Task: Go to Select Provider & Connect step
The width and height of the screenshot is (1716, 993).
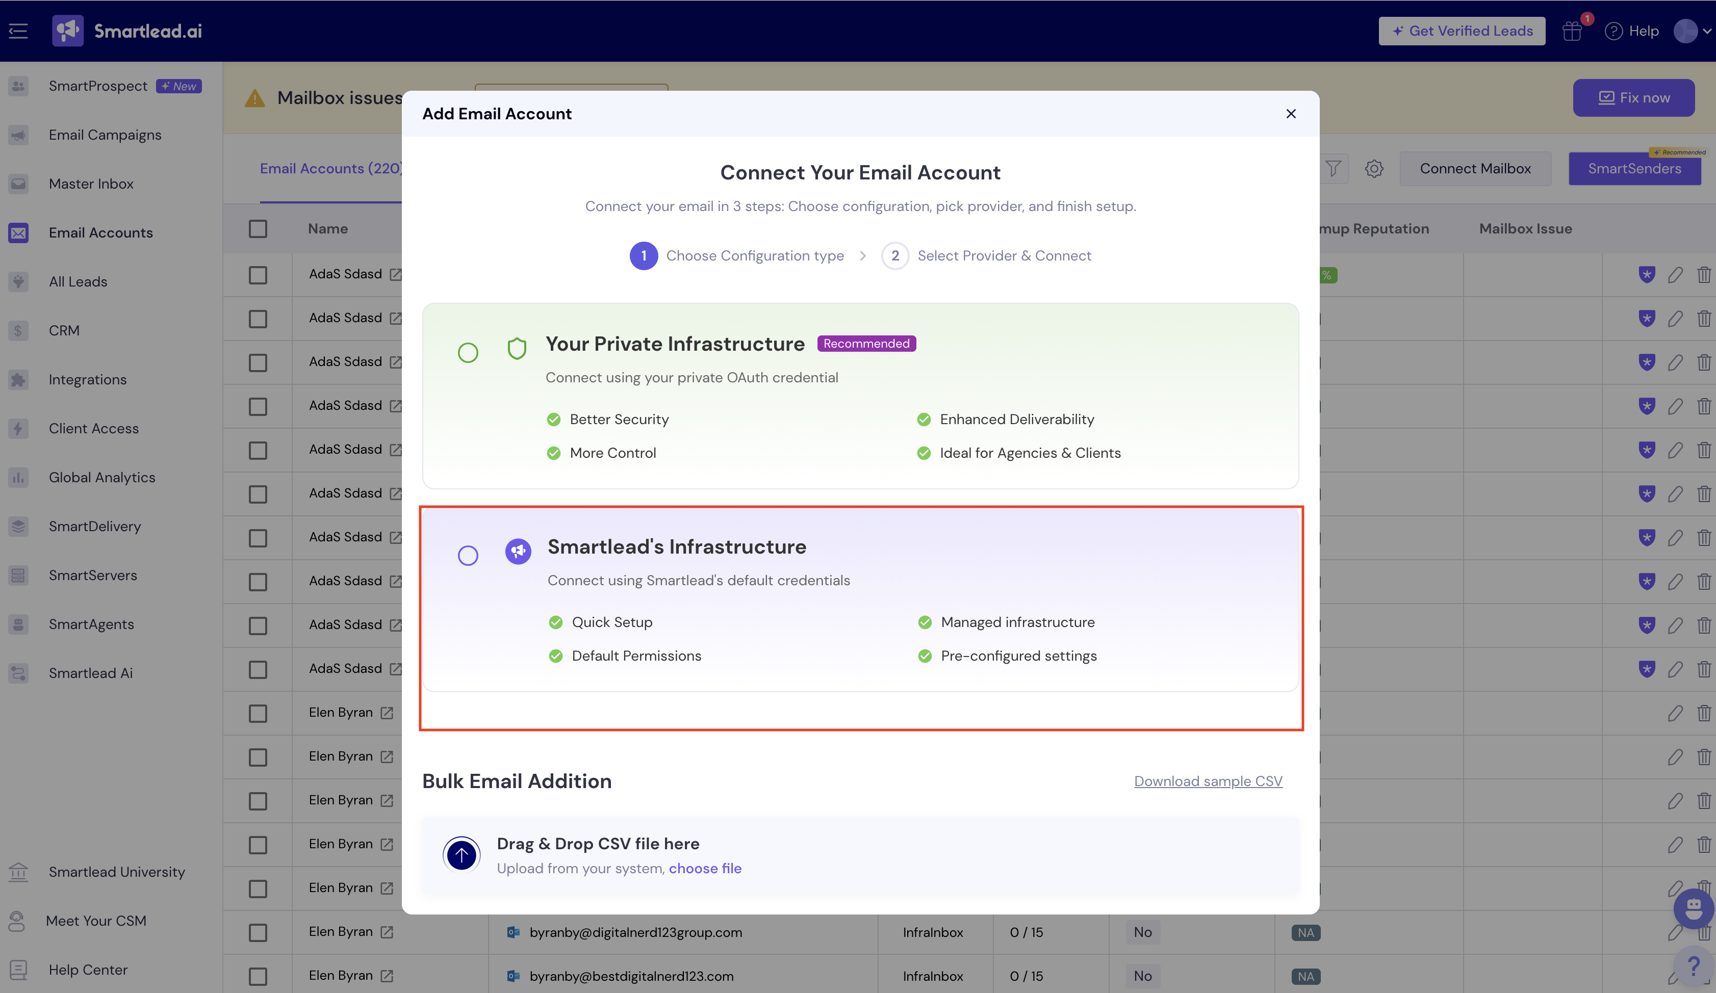Action: click(987, 256)
